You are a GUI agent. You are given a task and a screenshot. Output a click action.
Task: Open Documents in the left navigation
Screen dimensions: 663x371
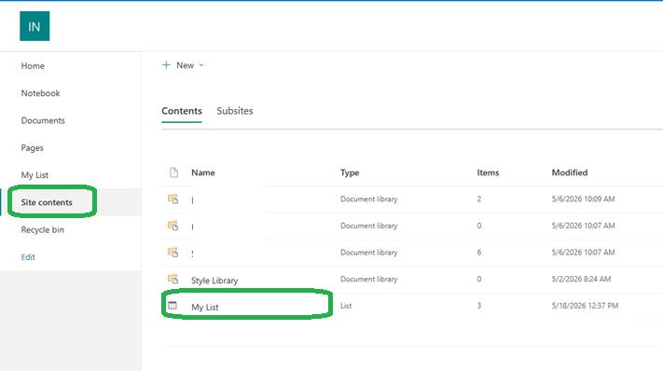click(43, 120)
